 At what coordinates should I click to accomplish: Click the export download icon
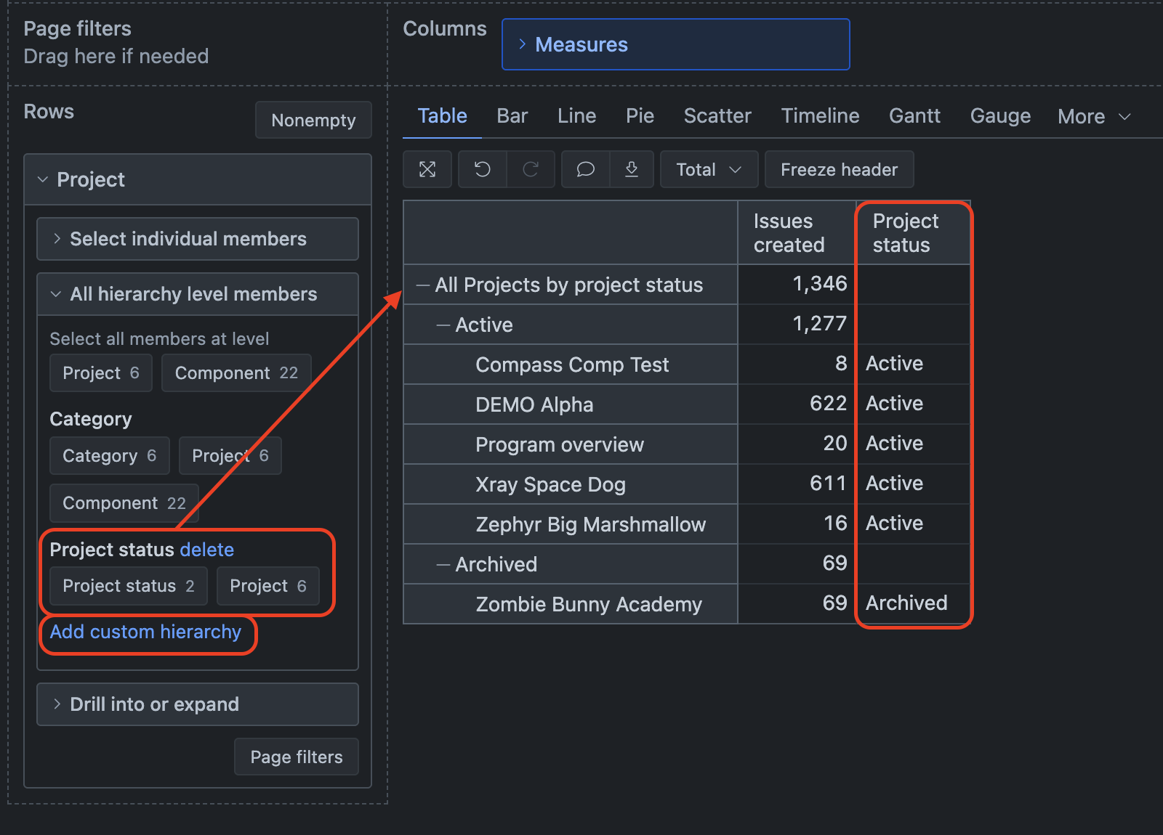[x=632, y=169]
